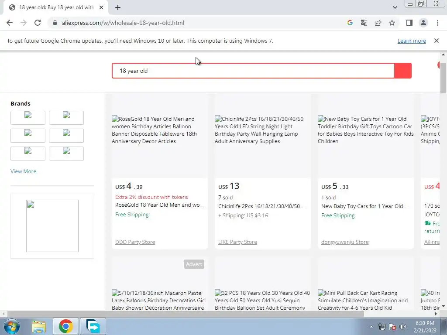Screen dimensions: 447x335
Task: Open the sidebar promotional image
Action: click(52, 226)
